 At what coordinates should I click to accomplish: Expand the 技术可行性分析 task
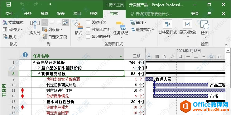tap(44, 101)
